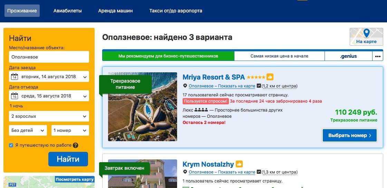Open more sort options ellipsis
Viewport: 387px width, 188px height.
click(378, 56)
